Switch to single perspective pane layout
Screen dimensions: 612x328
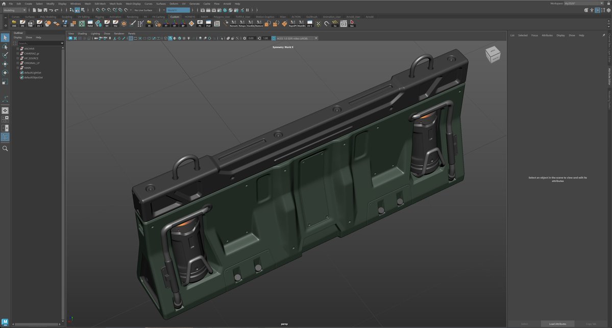pyautogui.click(x=5, y=110)
